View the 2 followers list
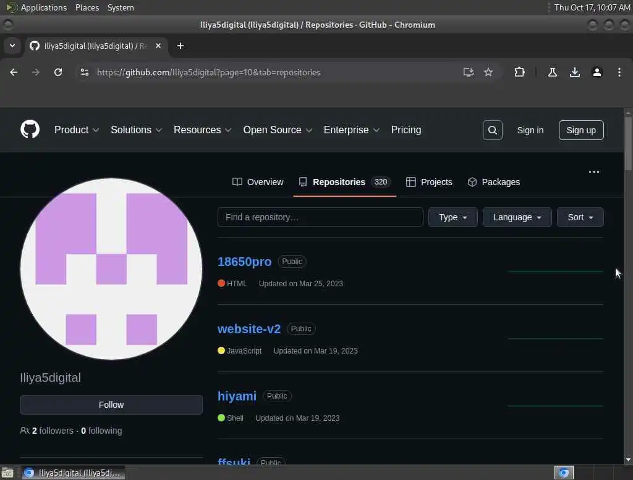This screenshot has width=633, height=480. point(53,431)
